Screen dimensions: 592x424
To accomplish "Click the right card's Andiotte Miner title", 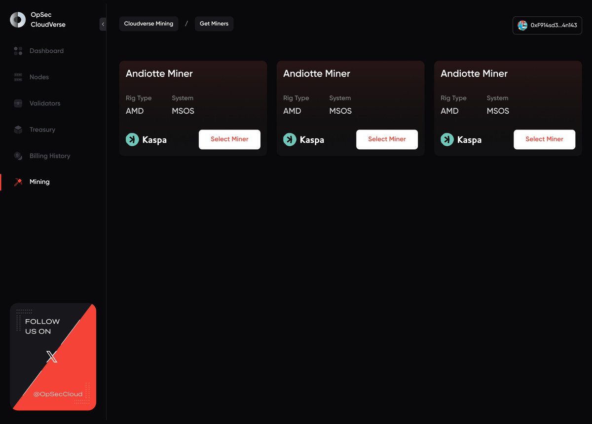I will (474, 73).
